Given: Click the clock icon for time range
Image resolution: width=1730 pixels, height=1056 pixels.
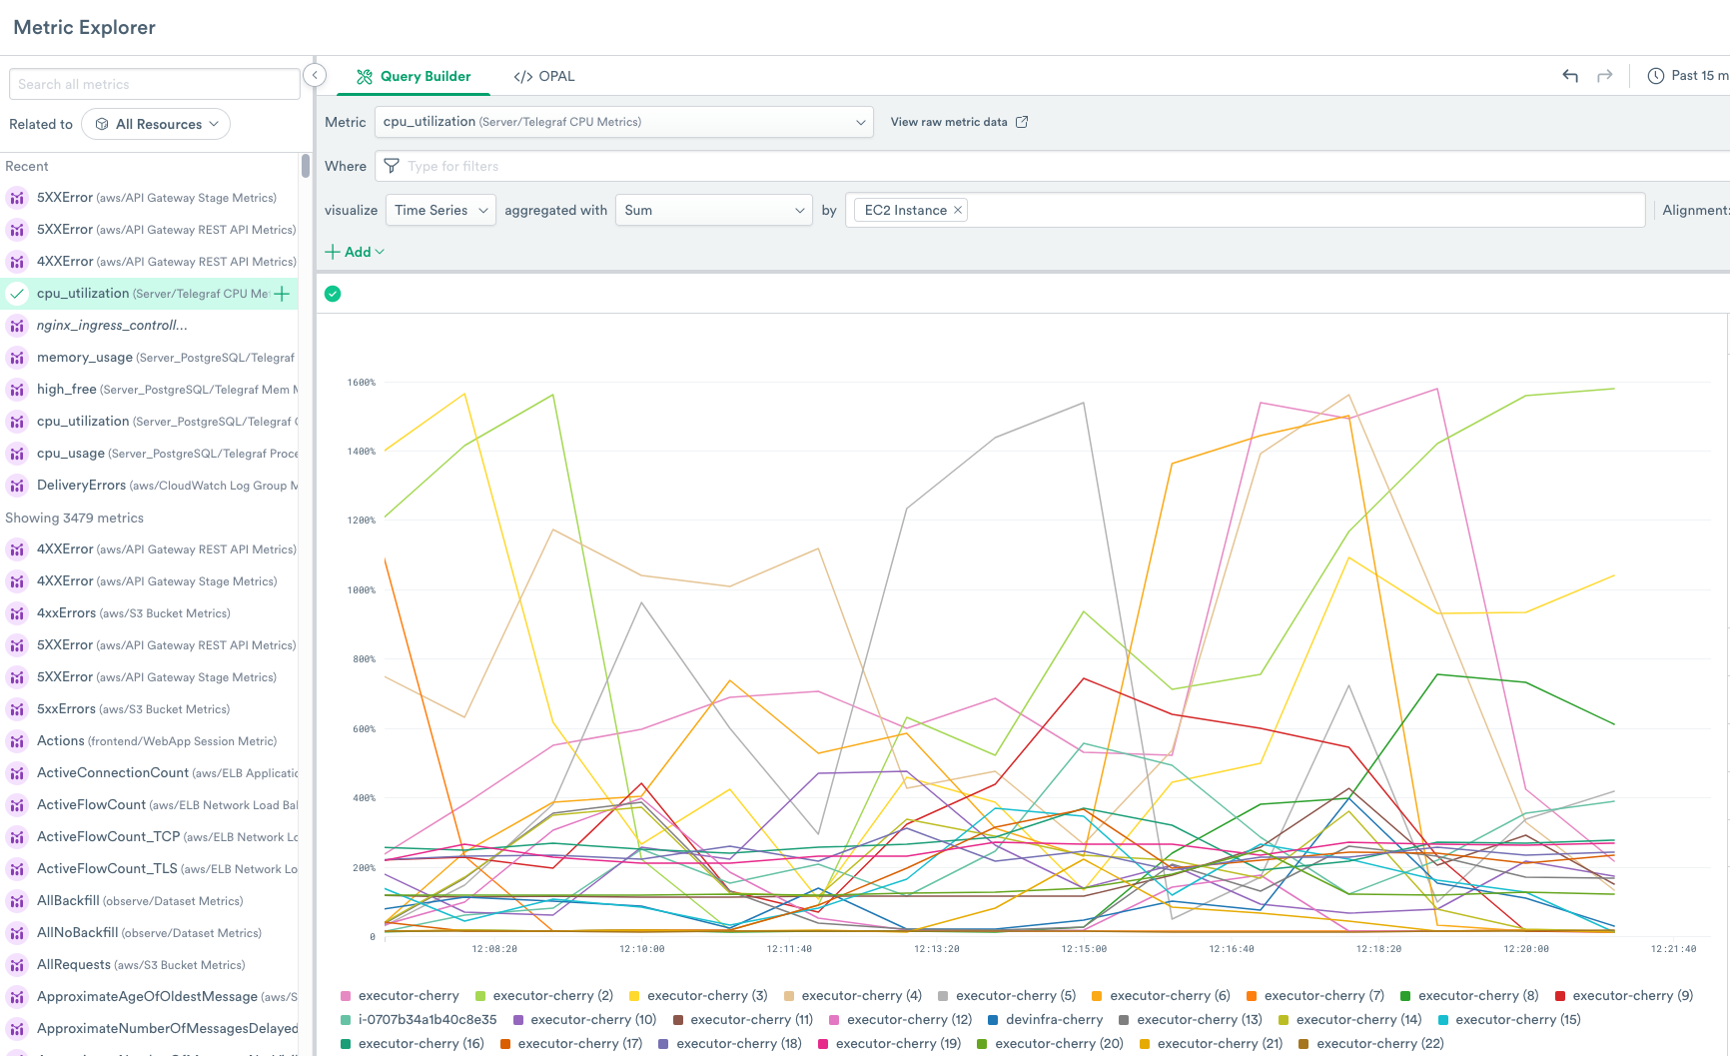Looking at the screenshot, I should click(1655, 76).
